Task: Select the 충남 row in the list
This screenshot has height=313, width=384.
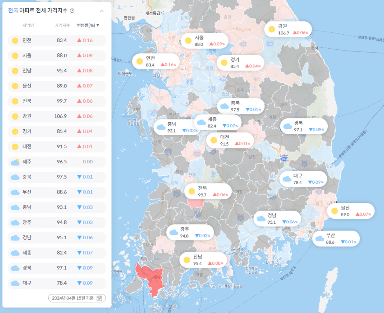Action: 57,207
